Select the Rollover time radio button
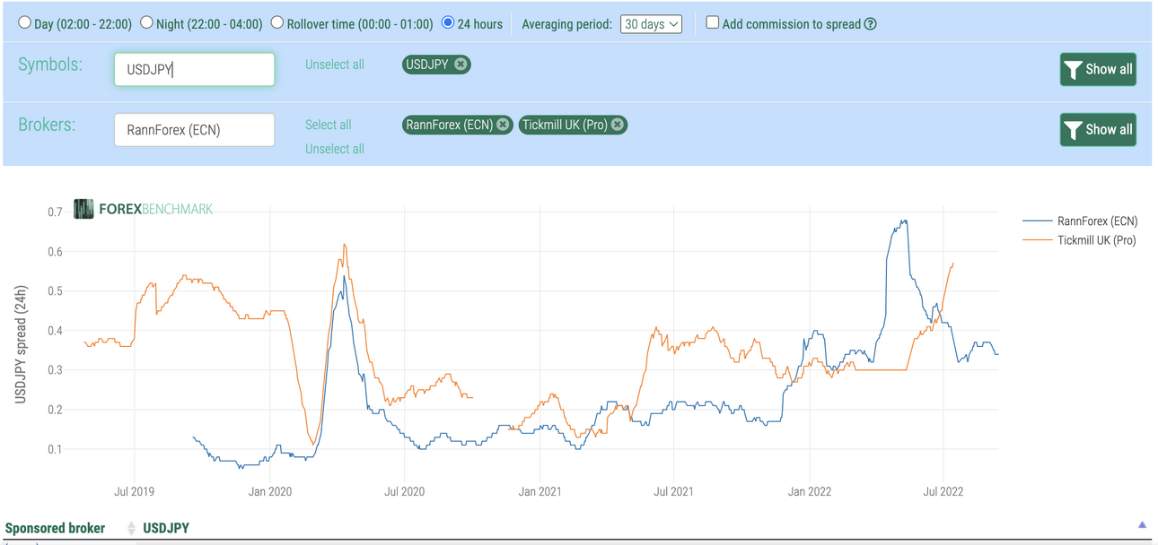1158x545 pixels. 277,23
